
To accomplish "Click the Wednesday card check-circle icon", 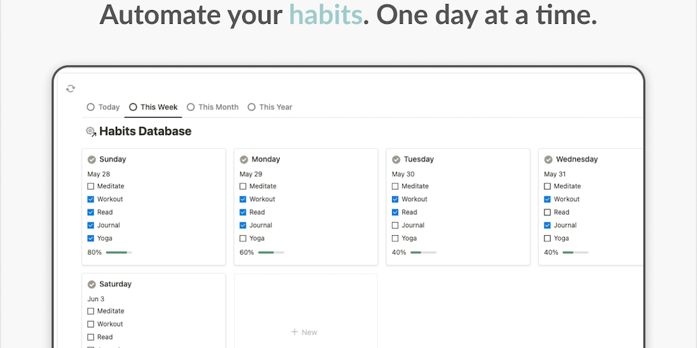I will [x=549, y=159].
